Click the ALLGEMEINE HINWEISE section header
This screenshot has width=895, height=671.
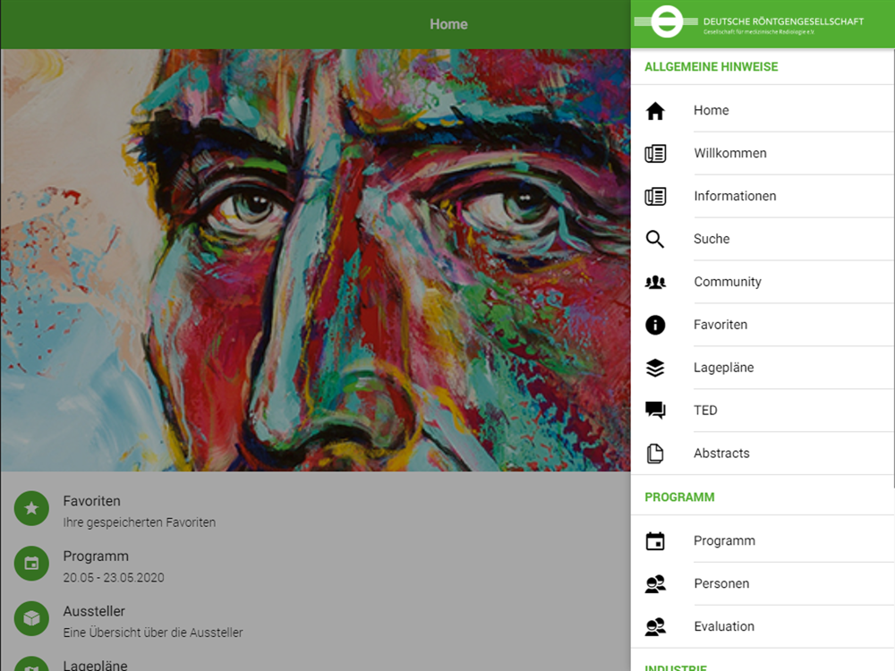tap(712, 67)
